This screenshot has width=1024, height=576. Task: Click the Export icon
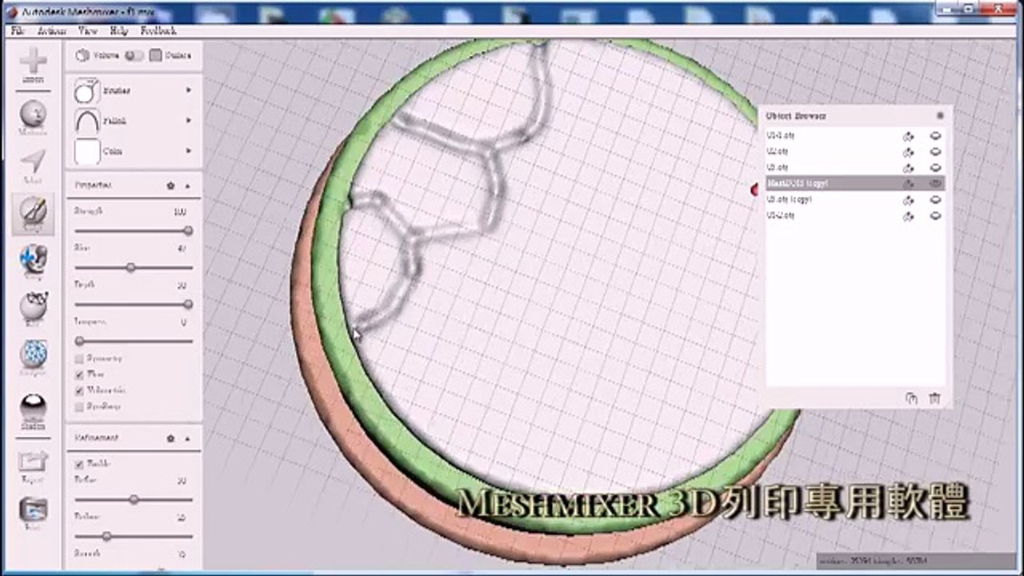click(34, 465)
